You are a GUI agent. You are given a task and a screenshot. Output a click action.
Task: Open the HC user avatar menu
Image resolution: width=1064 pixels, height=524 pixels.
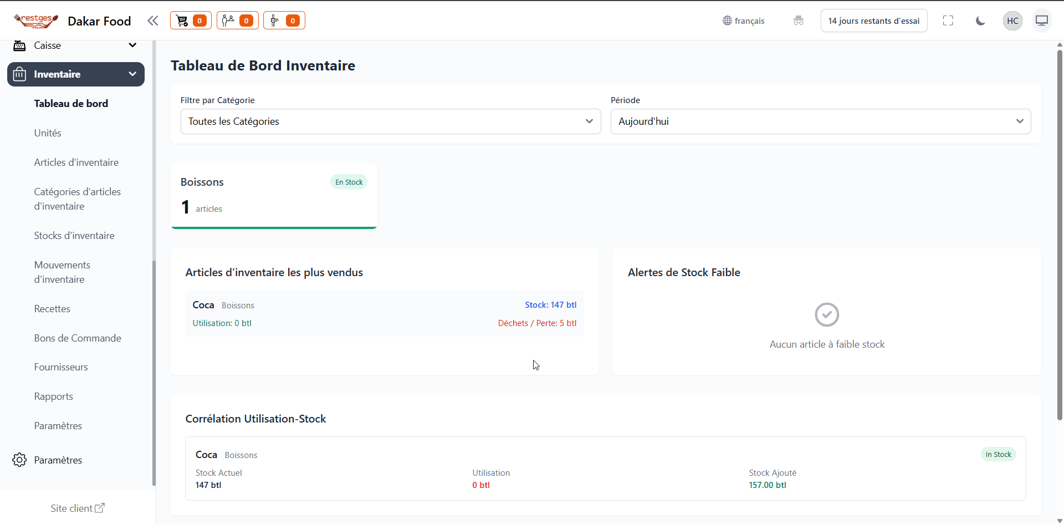(x=1012, y=21)
